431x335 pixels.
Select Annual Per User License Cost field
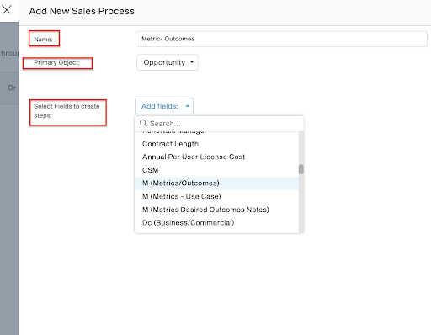click(216, 157)
